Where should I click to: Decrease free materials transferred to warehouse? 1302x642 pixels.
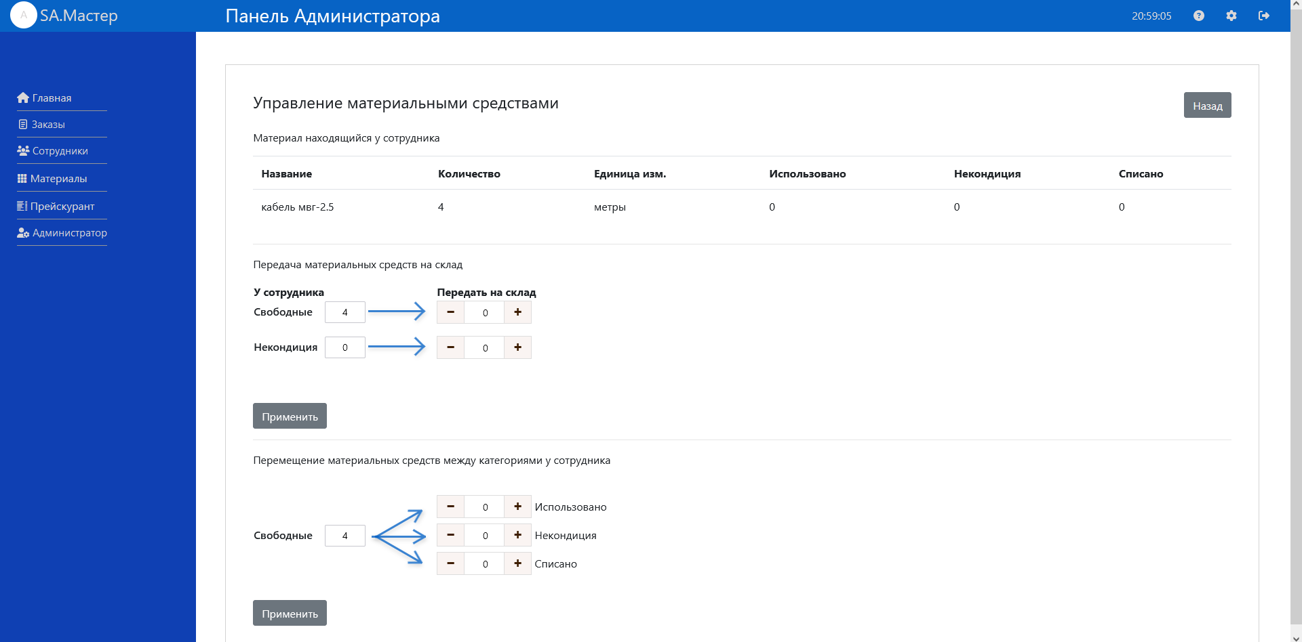(450, 312)
